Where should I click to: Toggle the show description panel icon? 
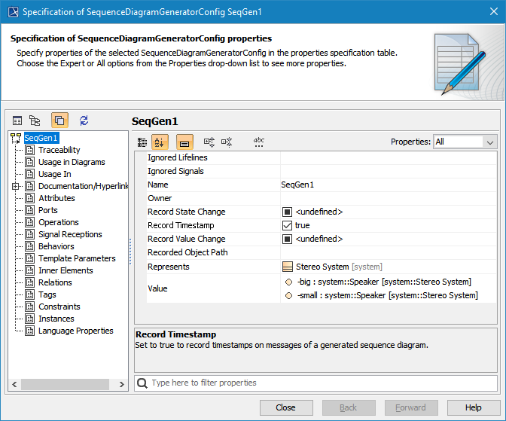point(184,142)
